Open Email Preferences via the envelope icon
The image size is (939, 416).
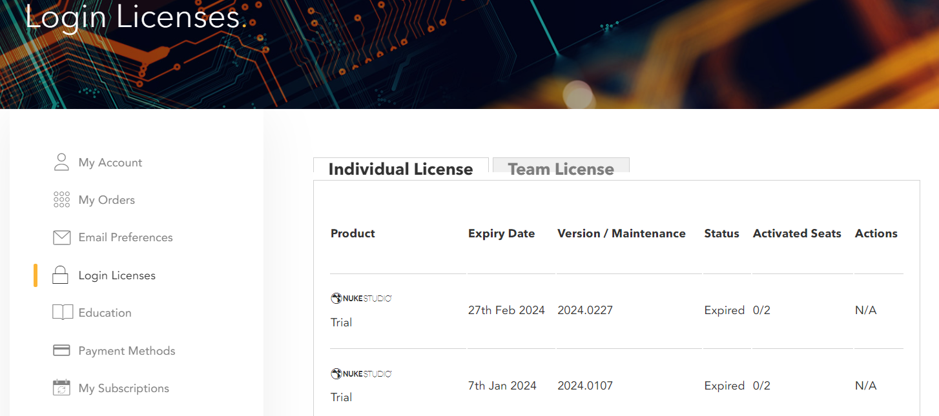[61, 237]
